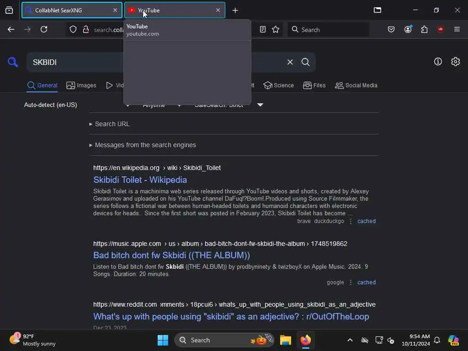Collapse filters with white triangle arrow
Viewport: 468px width, 351px height.
click(x=260, y=105)
